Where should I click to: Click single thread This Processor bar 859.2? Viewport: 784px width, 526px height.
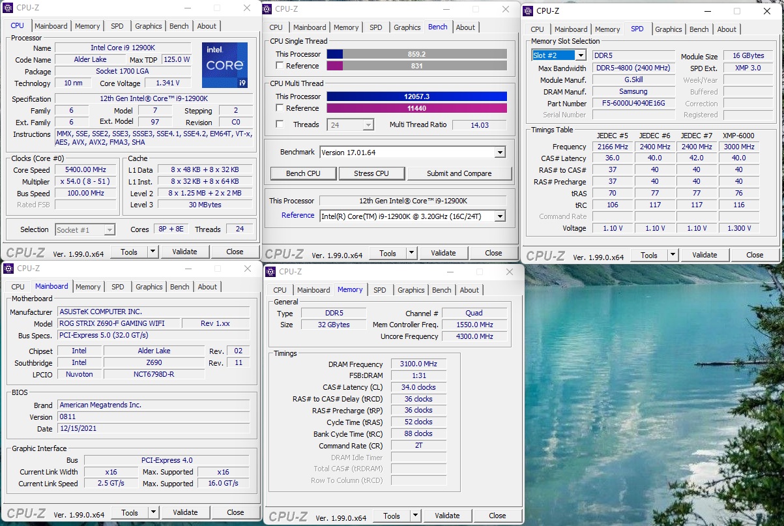coord(416,54)
